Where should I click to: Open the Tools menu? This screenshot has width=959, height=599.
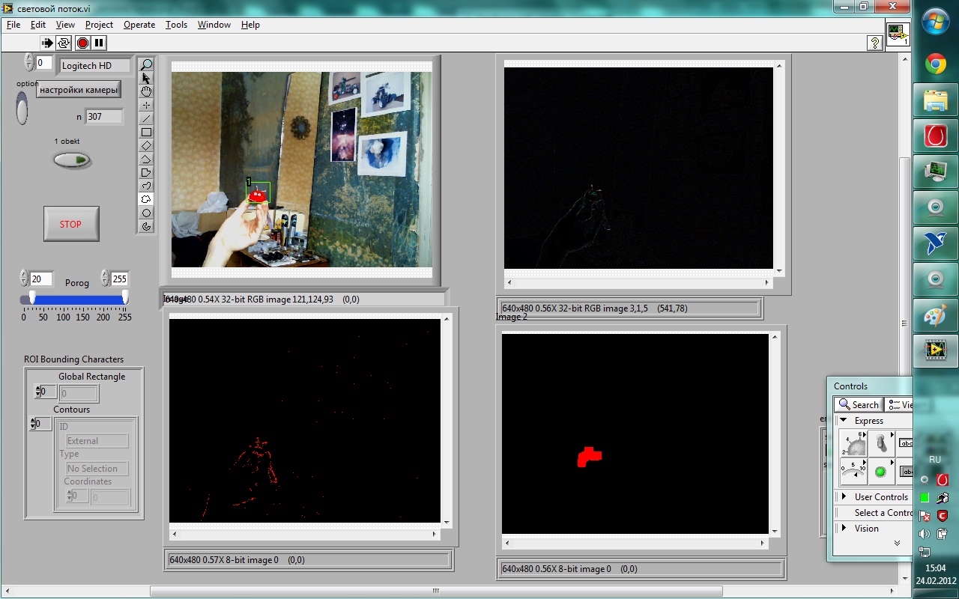tap(177, 25)
